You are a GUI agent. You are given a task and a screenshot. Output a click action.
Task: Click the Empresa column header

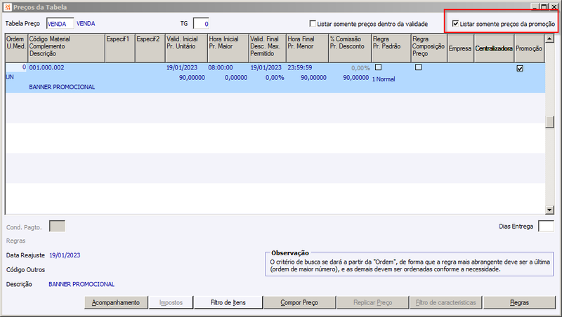point(461,48)
